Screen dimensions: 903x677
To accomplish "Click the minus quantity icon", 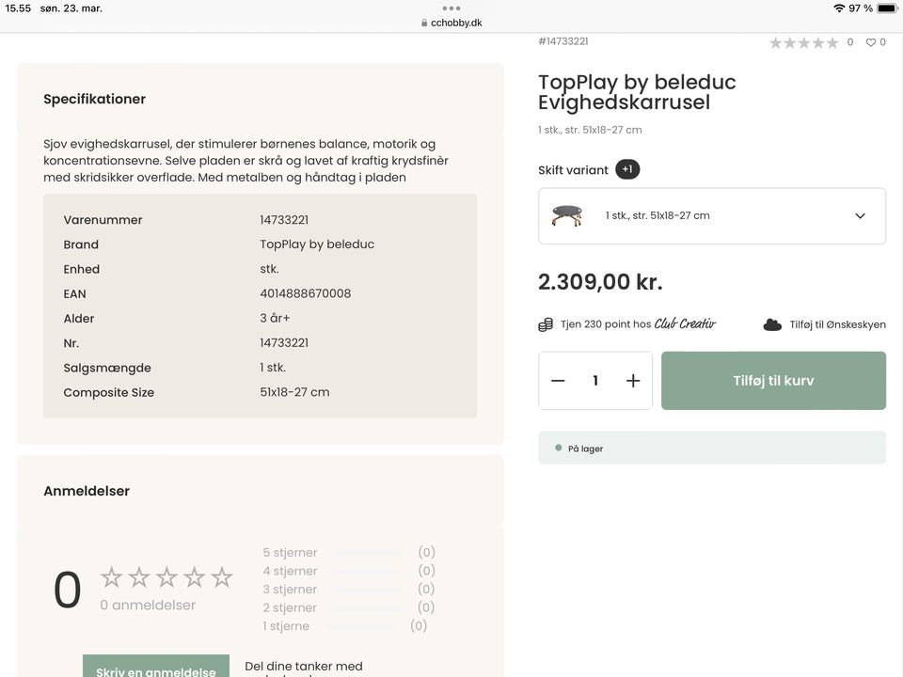I will coord(558,381).
